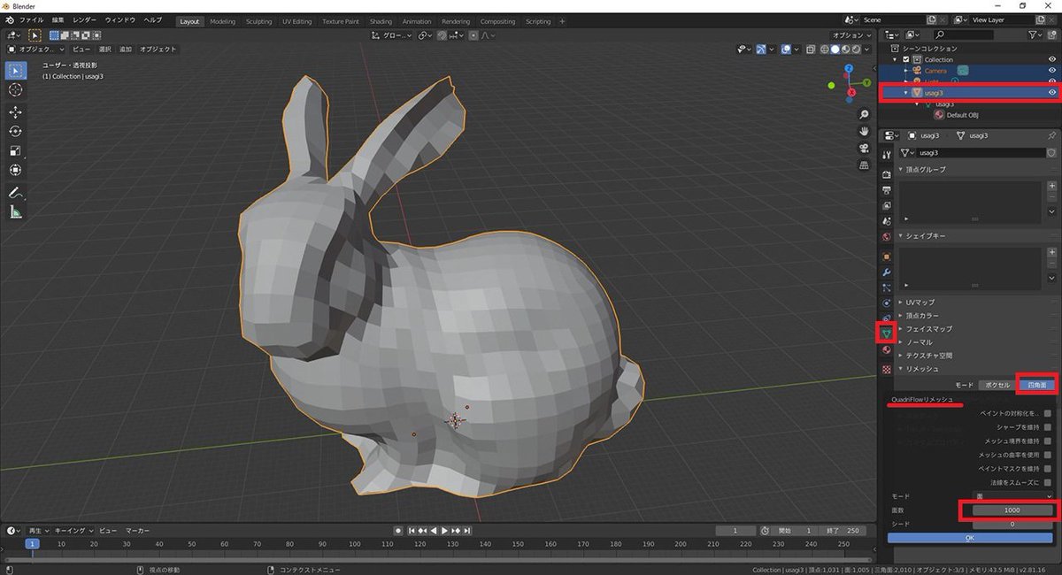Screen dimensions: 1062x575
Task: Select the Cursor tool
Action: click(16, 90)
